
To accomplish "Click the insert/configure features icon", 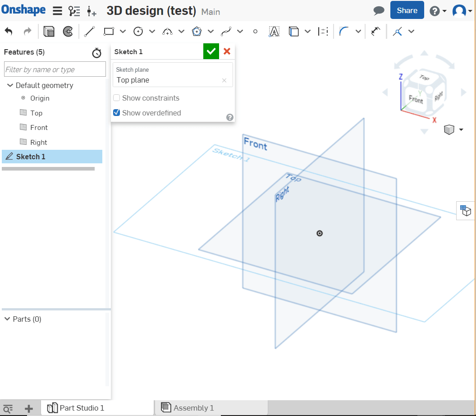I will (92, 11).
